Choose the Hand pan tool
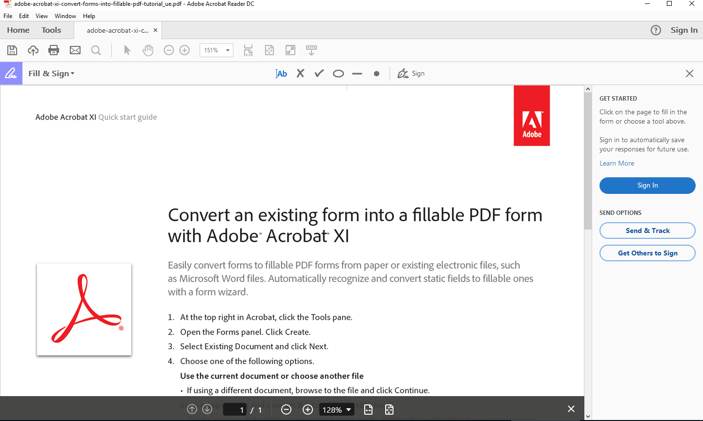 pos(148,50)
